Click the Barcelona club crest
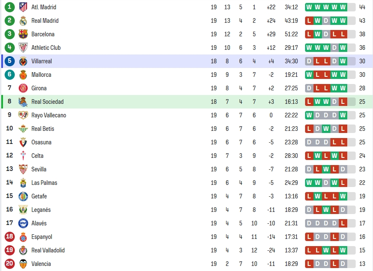This screenshot has width=373, height=271. click(23, 34)
